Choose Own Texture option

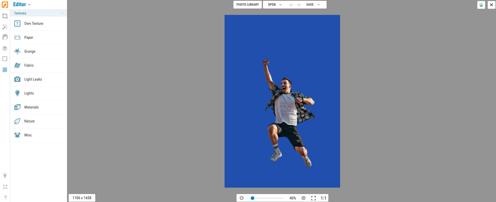point(38,24)
